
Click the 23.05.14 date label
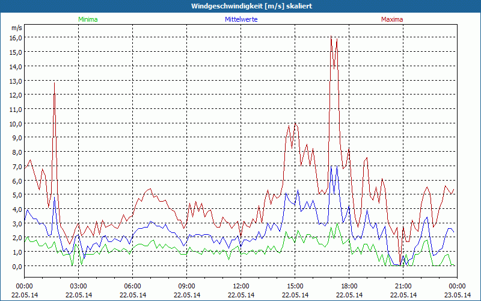tap(457, 295)
